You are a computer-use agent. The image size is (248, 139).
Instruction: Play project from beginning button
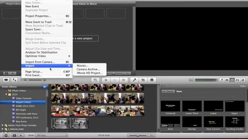pyautogui.click(x=13, y=73)
